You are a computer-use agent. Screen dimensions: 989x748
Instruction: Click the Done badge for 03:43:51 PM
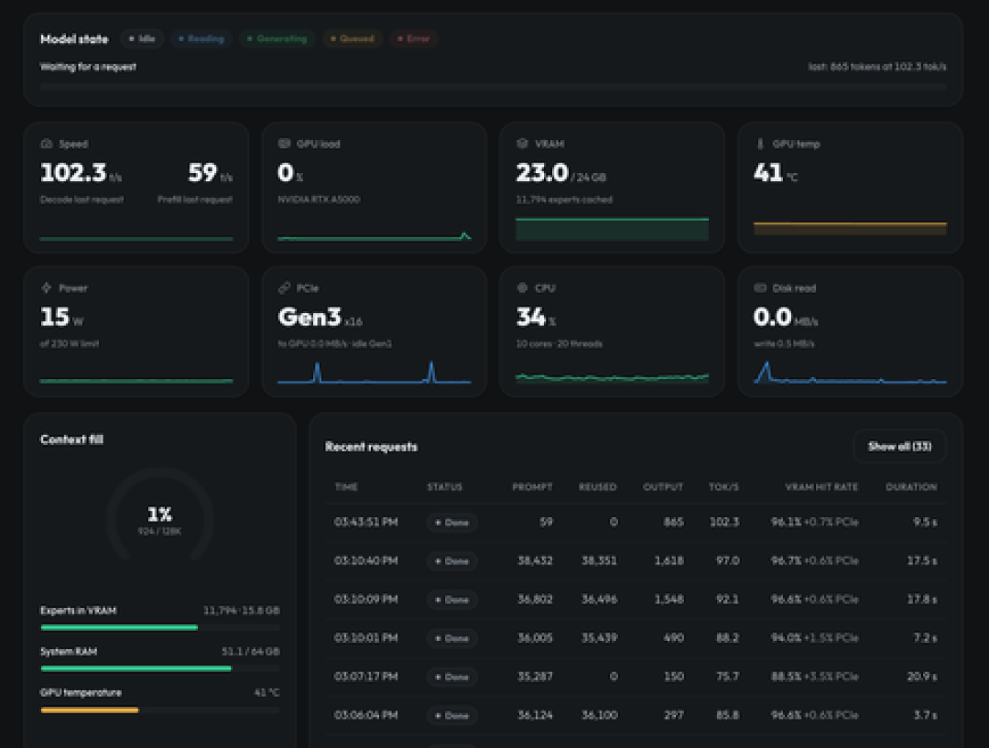452,522
